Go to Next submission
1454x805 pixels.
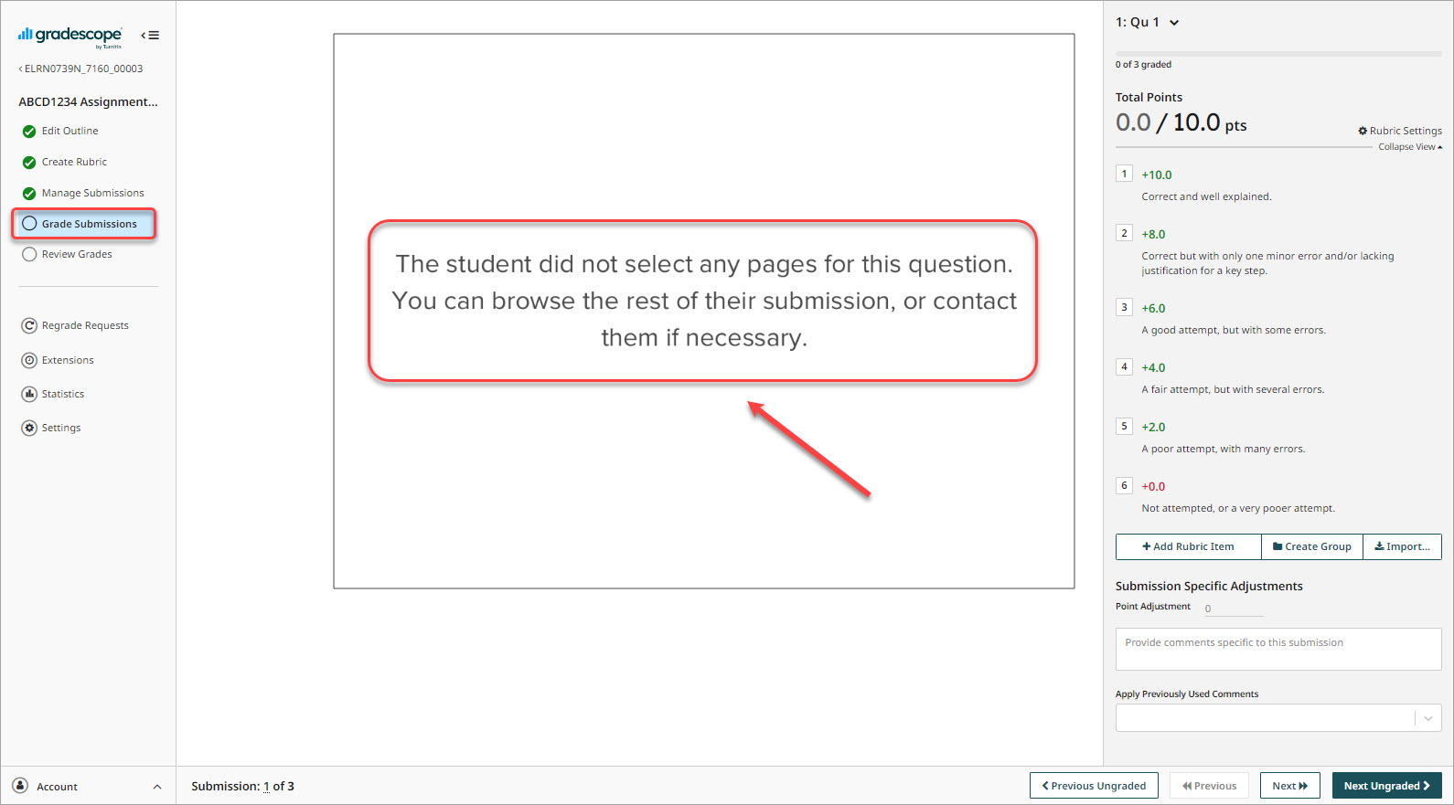[x=1289, y=786]
